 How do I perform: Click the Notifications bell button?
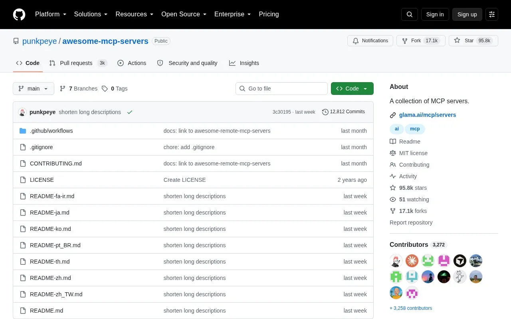pos(370,41)
